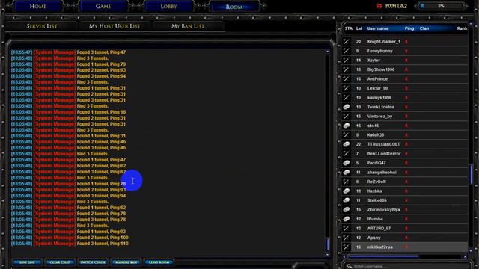
Task: Click chat log scroll down arrow
Action: pyautogui.click(x=328, y=254)
